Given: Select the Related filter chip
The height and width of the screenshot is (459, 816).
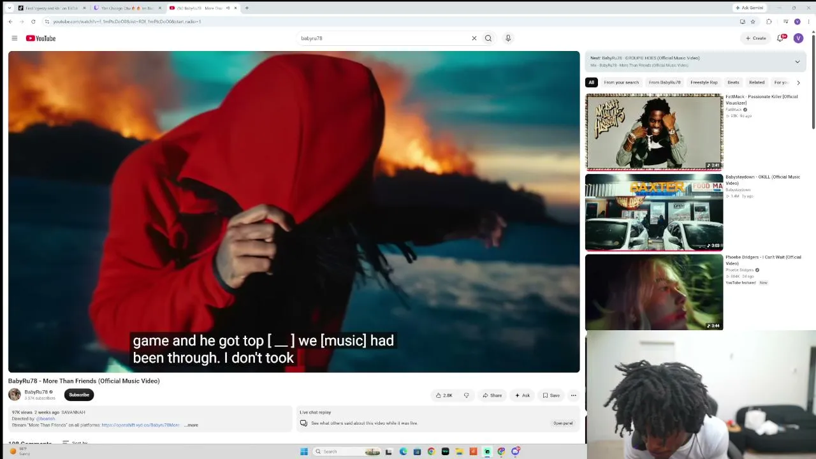Looking at the screenshot, I should click(757, 82).
